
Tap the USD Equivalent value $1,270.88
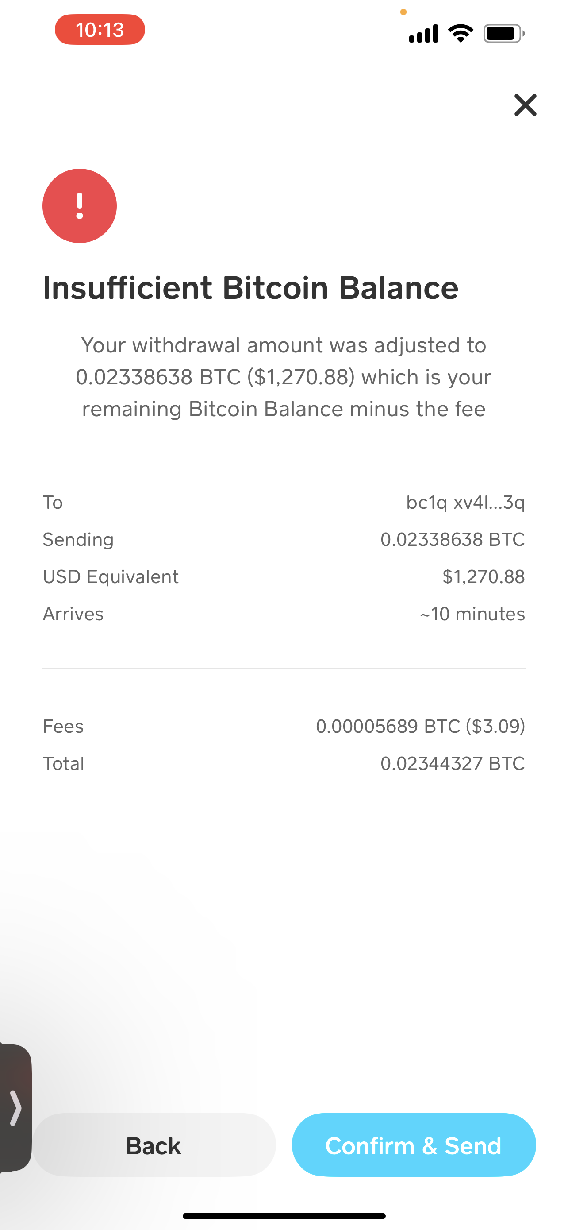[483, 577]
